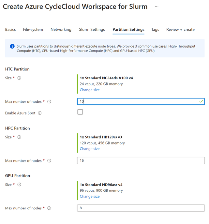This screenshot has height=224, width=209.
Task: Change size of GPU Partition VM
Action: [x=90, y=196]
